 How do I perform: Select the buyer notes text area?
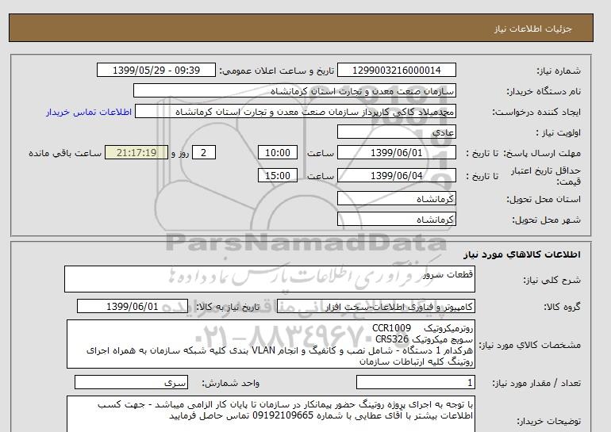pyautogui.click(x=271, y=414)
